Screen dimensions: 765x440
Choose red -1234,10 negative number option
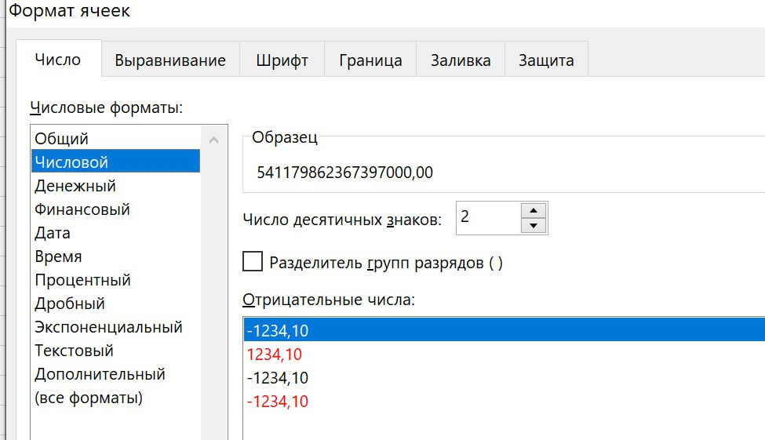point(277,402)
